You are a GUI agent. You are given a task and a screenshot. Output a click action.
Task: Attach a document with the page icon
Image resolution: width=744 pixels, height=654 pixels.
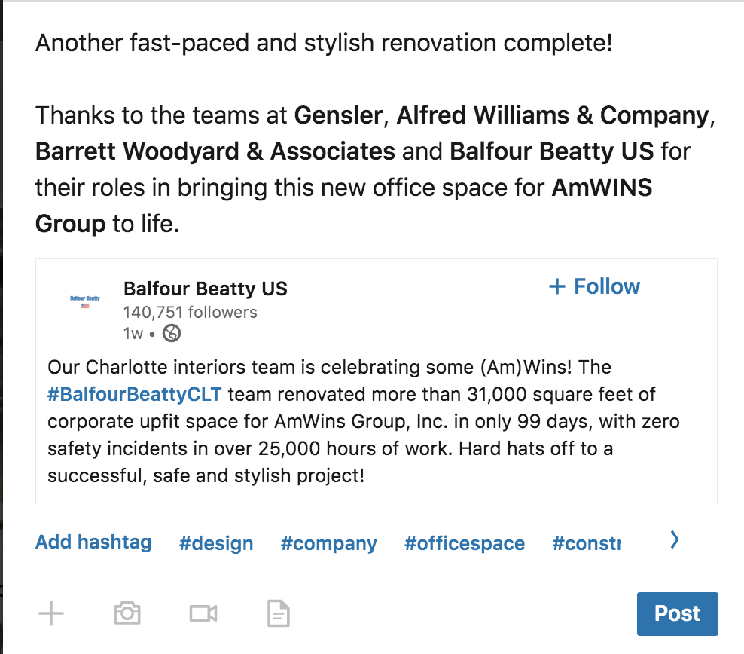pyautogui.click(x=279, y=614)
